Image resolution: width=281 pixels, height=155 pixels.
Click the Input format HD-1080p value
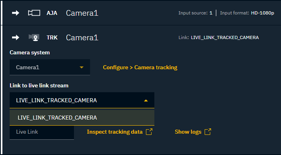[x=263, y=13]
